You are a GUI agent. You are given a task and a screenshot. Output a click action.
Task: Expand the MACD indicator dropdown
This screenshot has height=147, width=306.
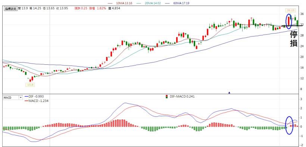13,98
